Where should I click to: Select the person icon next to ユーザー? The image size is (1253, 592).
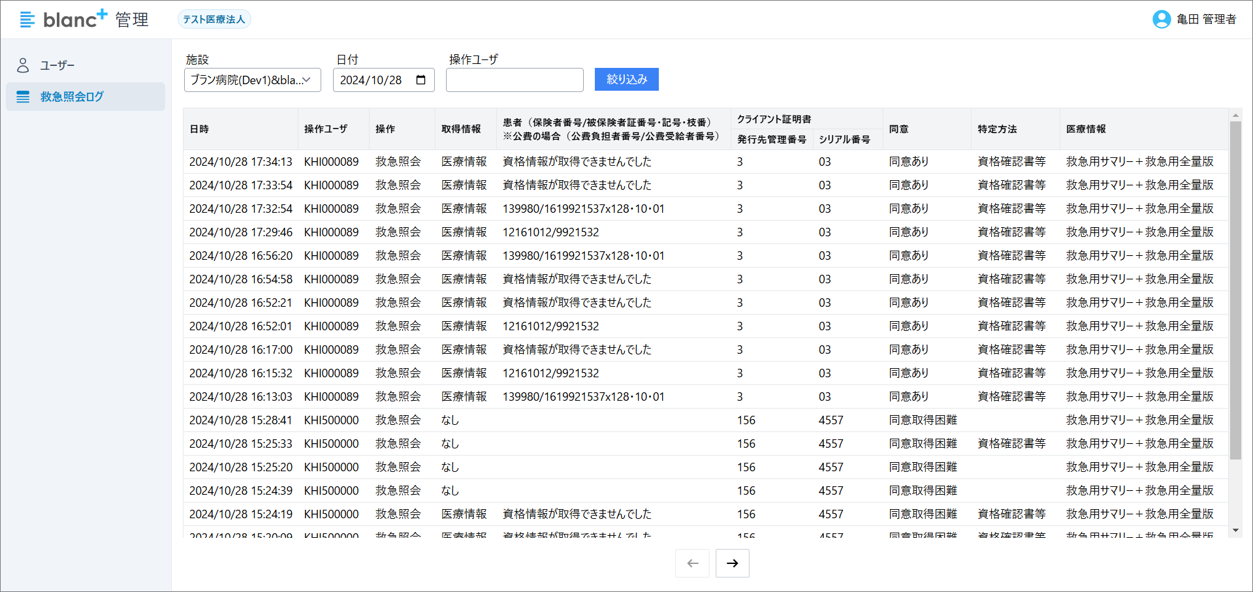click(24, 65)
